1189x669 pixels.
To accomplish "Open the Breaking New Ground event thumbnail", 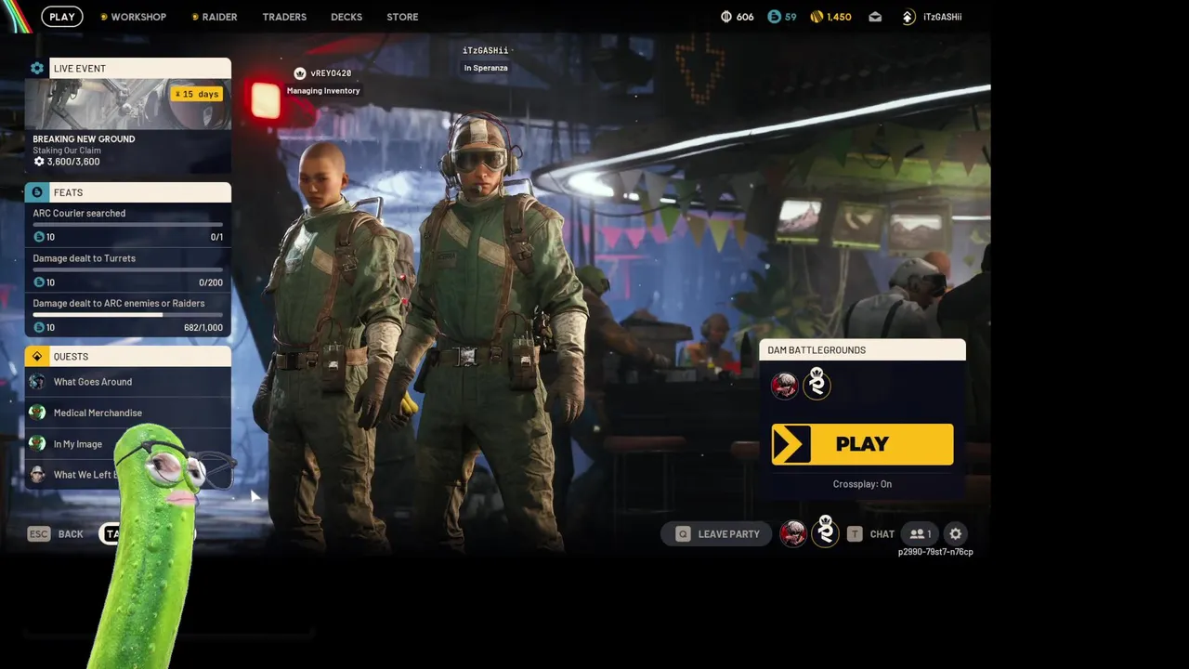I will point(128,104).
